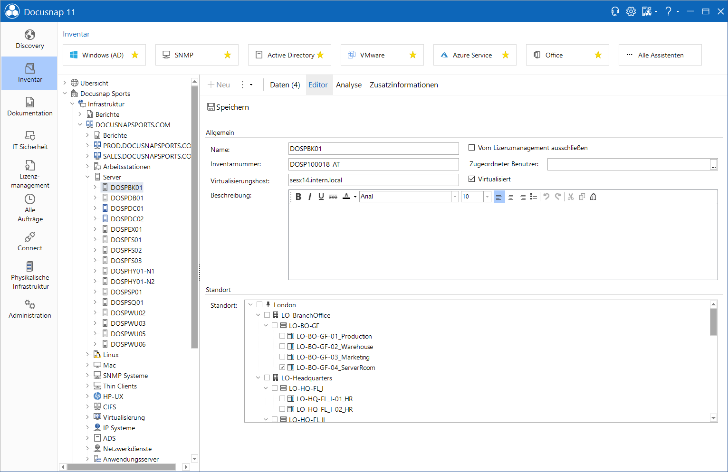
Task: Uncheck the Virtualisiert checkbox
Action: tap(472, 179)
